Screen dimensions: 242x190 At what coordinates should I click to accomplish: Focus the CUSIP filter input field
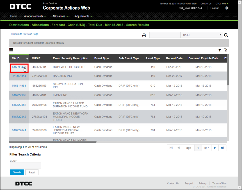26,166
